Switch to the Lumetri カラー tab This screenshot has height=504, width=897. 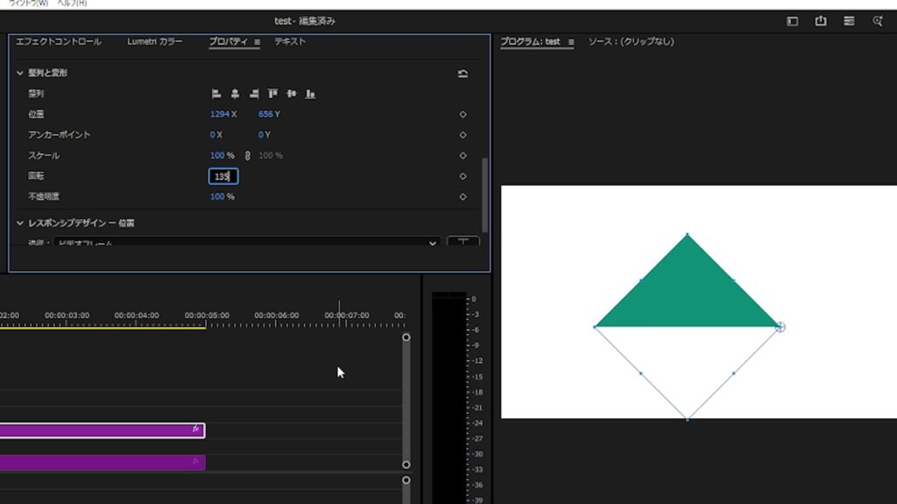pyautogui.click(x=154, y=42)
